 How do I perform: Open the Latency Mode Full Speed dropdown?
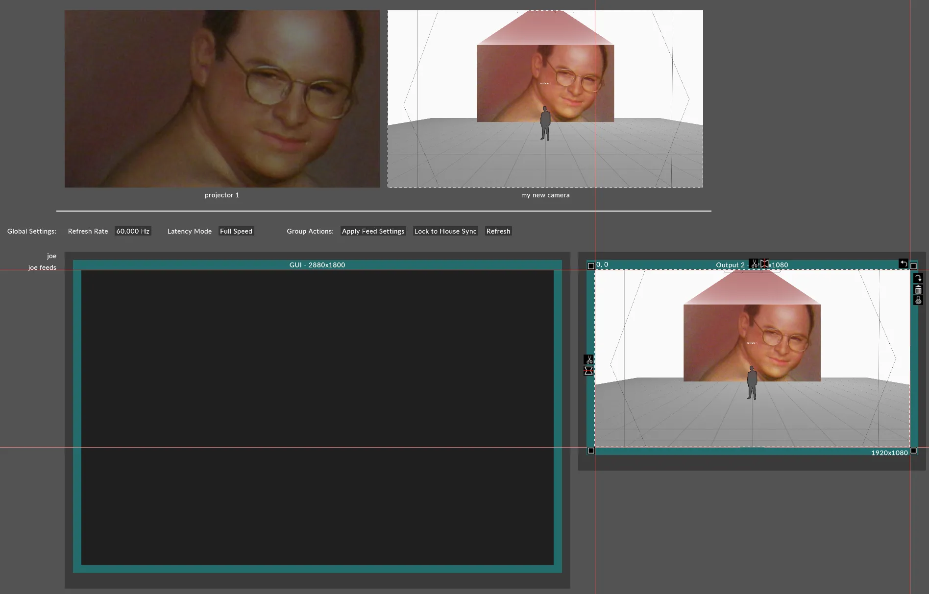pyautogui.click(x=236, y=231)
